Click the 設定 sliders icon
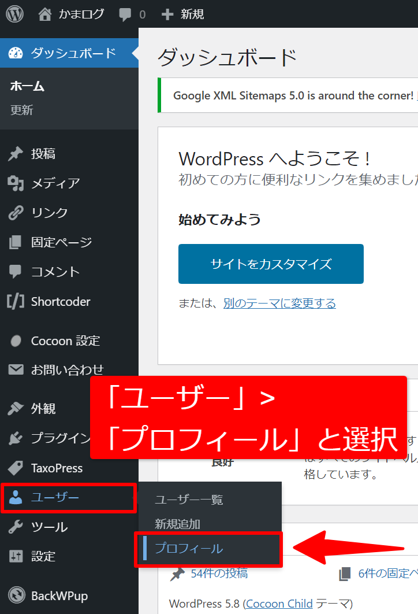The image size is (418, 614). pos(16,556)
